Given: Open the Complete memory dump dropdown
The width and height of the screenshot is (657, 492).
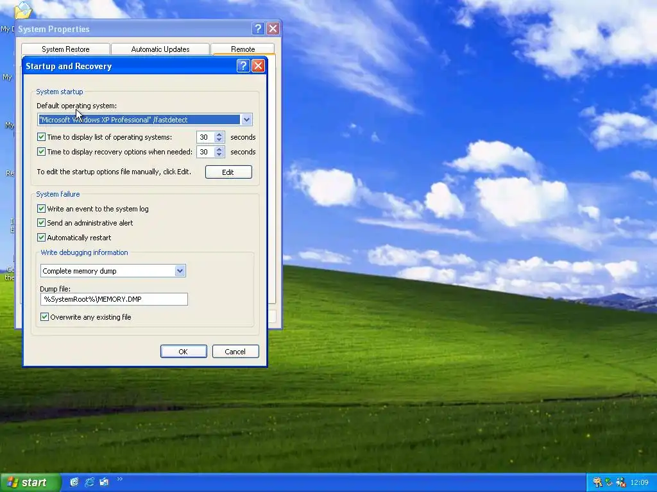Looking at the screenshot, I should click(x=180, y=271).
